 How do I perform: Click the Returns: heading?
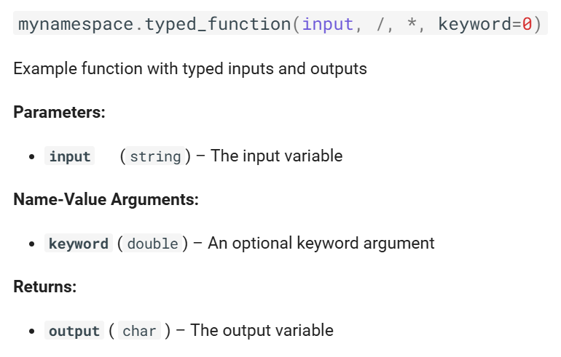45,286
